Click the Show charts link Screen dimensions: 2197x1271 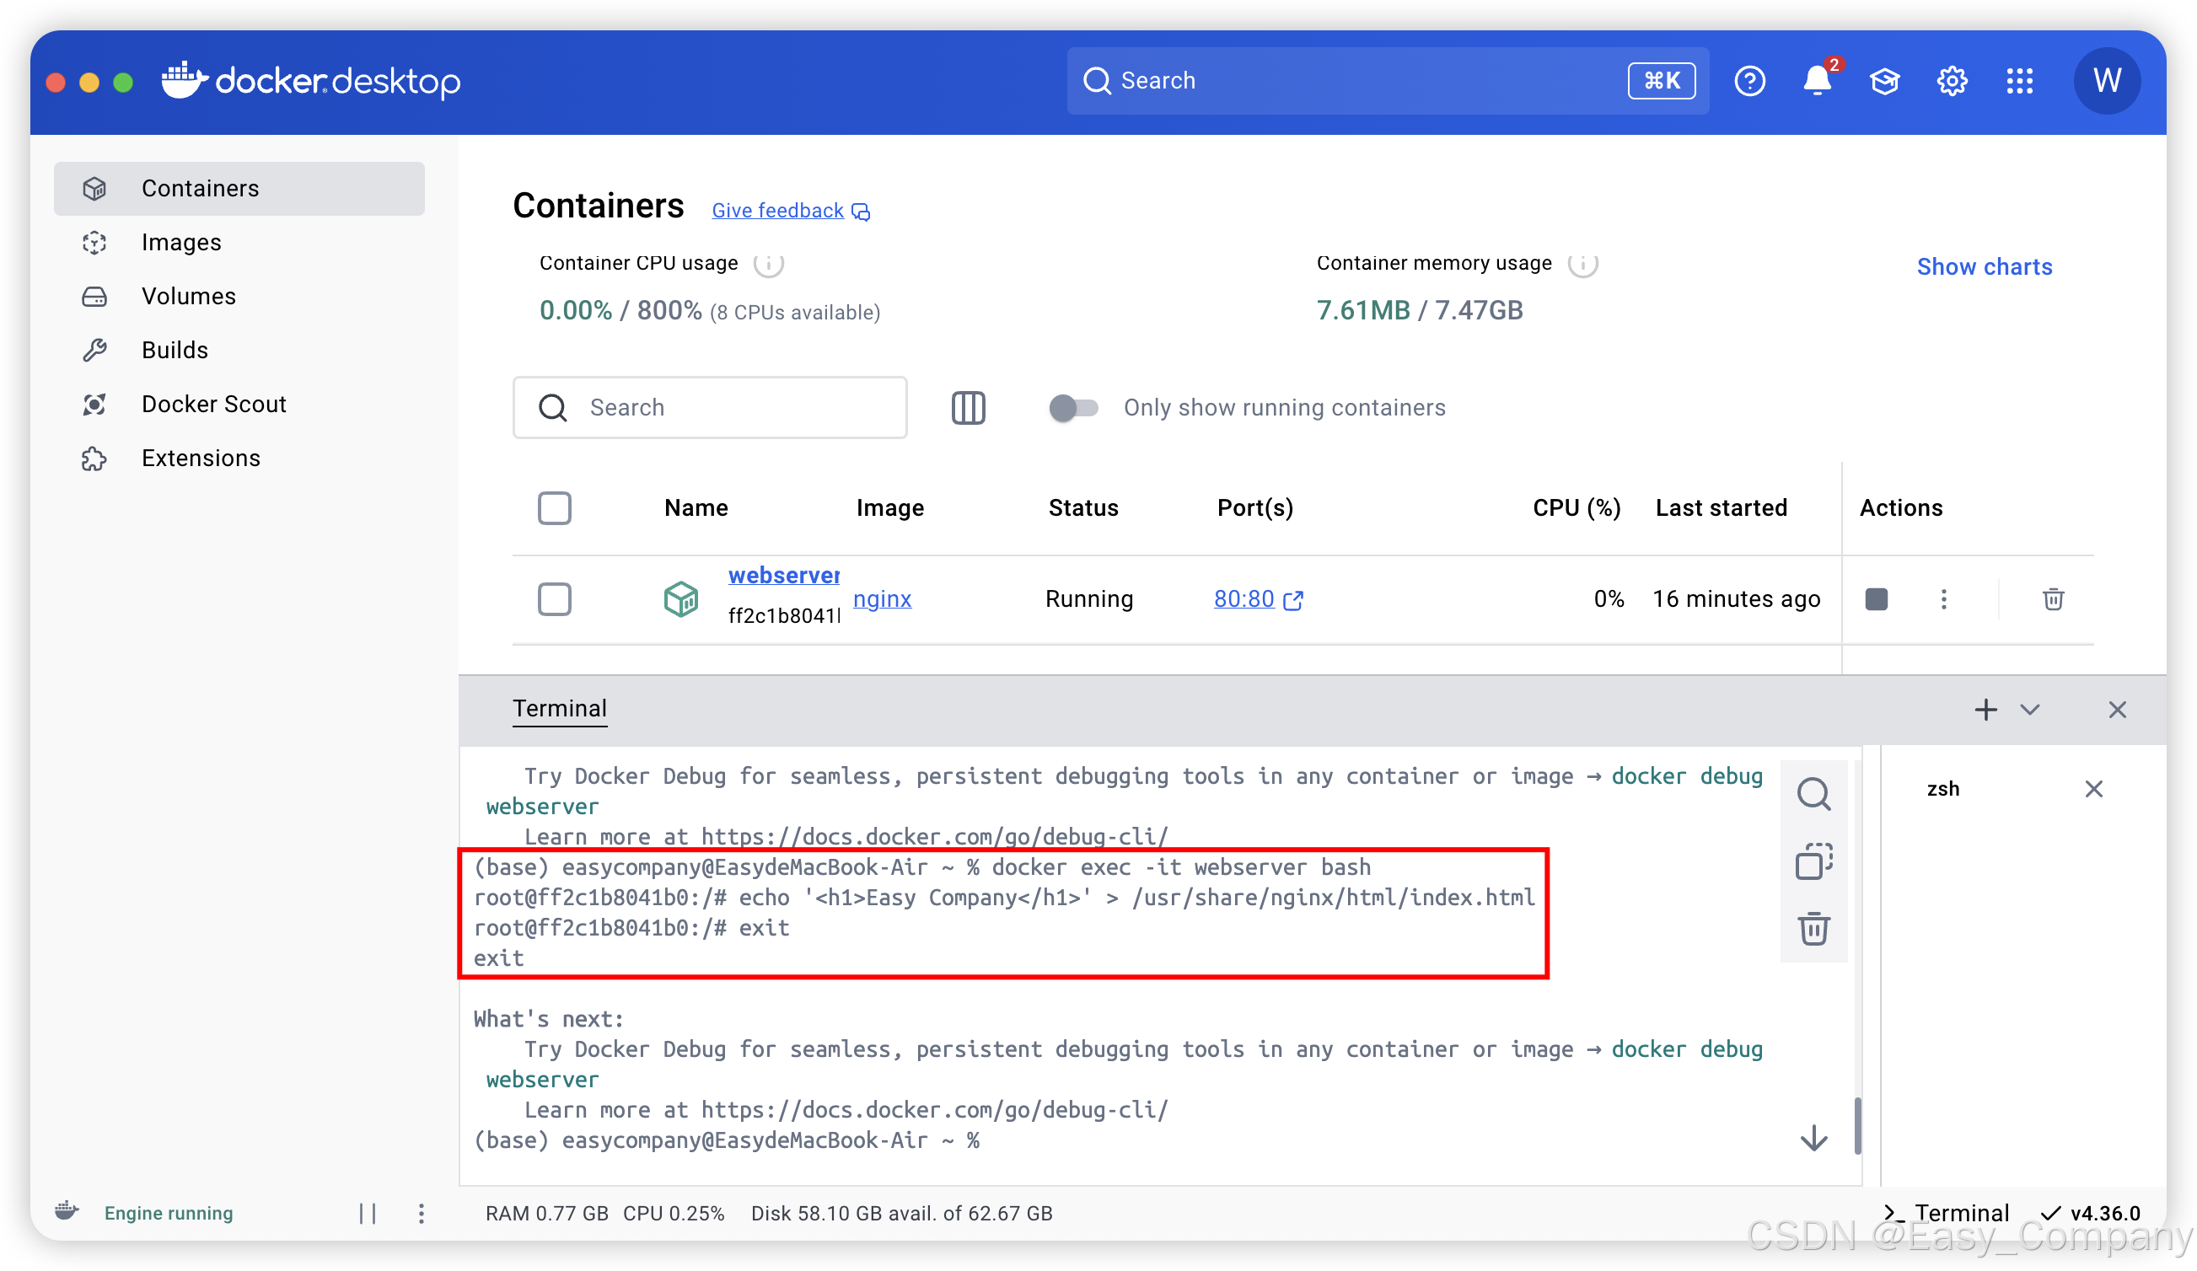click(1984, 266)
